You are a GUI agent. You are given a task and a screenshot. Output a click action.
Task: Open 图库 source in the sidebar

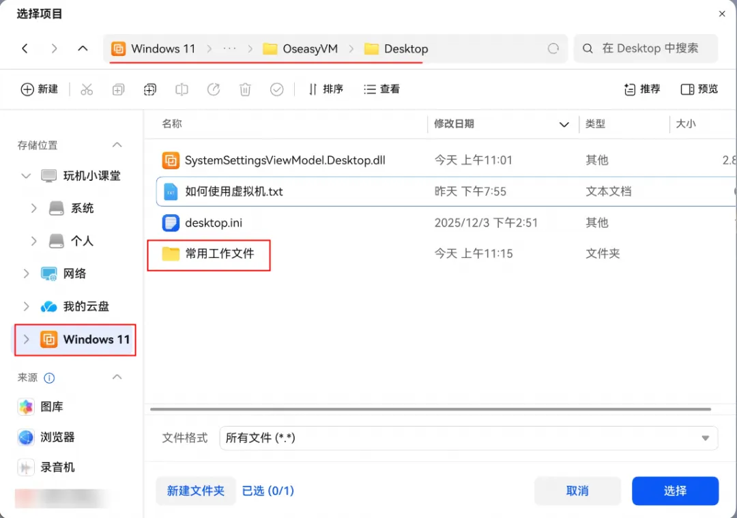(x=40, y=407)
